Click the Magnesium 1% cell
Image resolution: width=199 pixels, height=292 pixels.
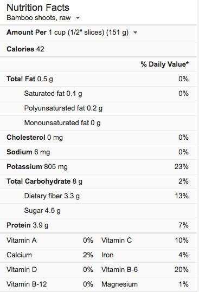[x=145, y=284]
